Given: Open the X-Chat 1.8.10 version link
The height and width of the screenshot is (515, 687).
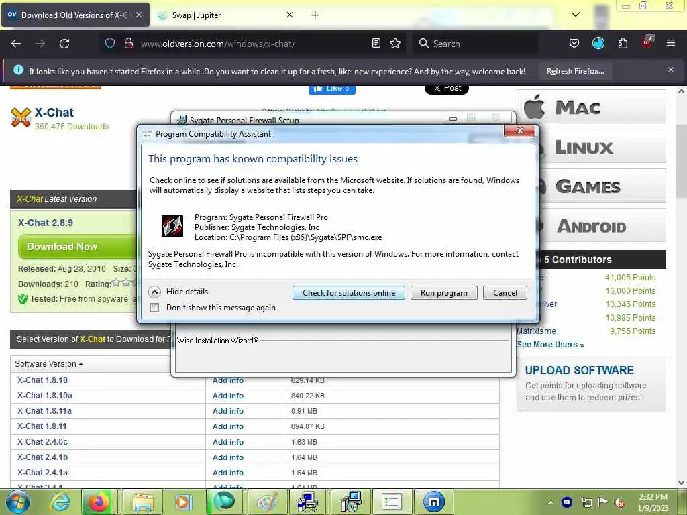Looking at the screenshot, I should coord(42,380).
